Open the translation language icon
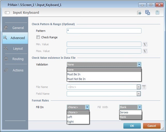Viewport: 166px width, 132px height. pos(148,13)
